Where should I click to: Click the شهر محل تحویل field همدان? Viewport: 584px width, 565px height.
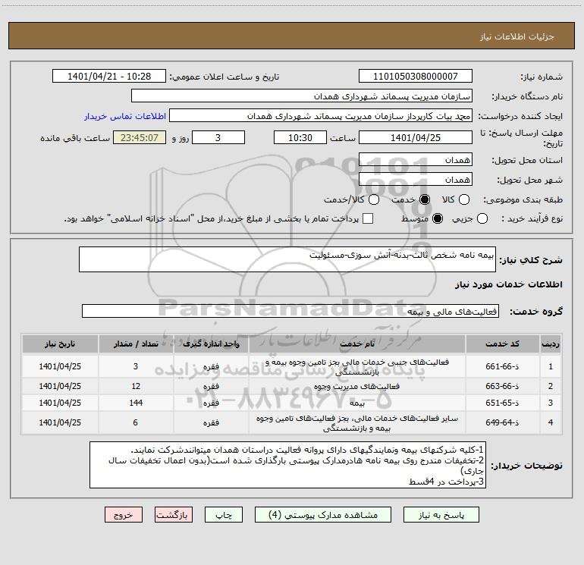(x=416, y=180)
